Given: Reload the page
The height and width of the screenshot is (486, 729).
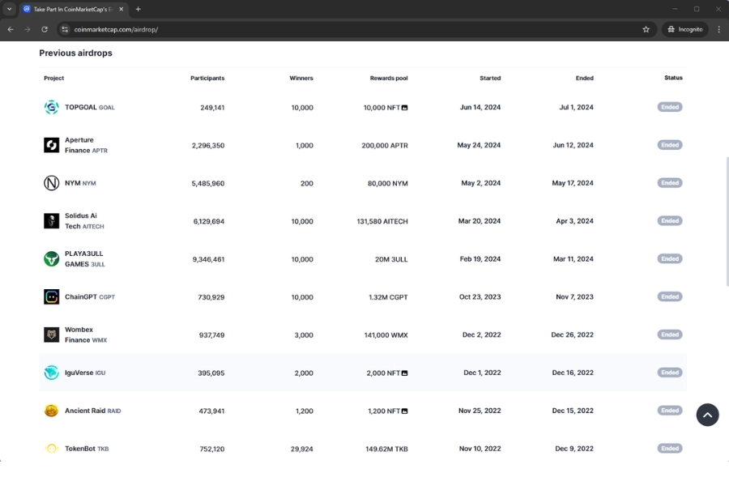Looking at the screenshot, I should click(x=44, y=28).
